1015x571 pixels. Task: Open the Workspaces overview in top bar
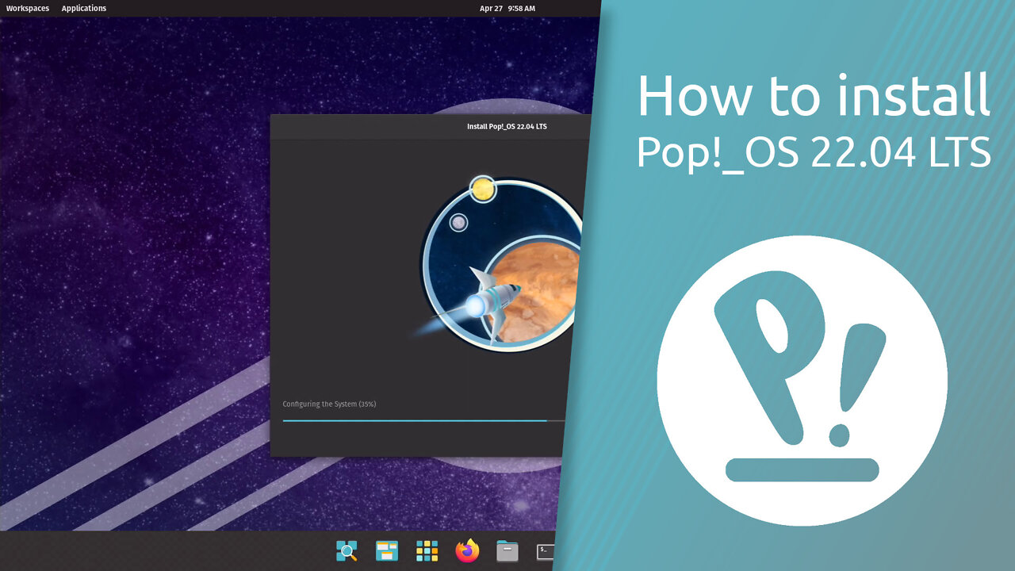pyautogui.click(x=28, y=8)
